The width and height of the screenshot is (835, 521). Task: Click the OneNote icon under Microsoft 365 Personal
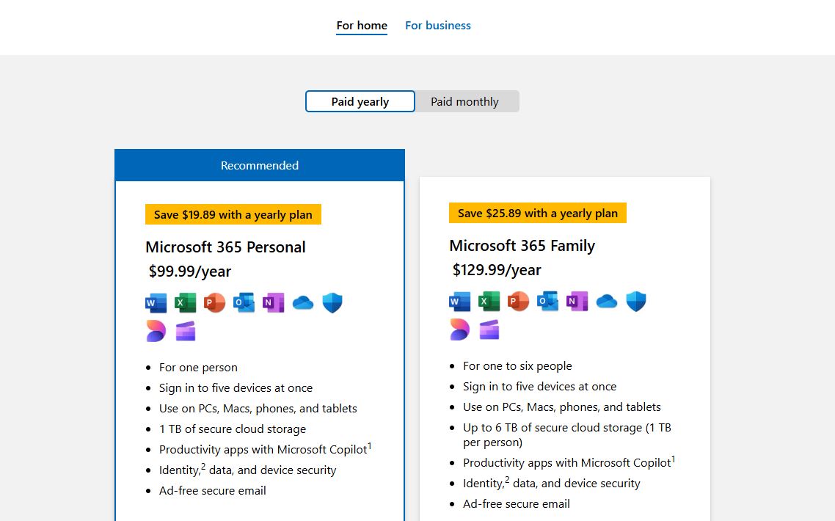point(274,302)
